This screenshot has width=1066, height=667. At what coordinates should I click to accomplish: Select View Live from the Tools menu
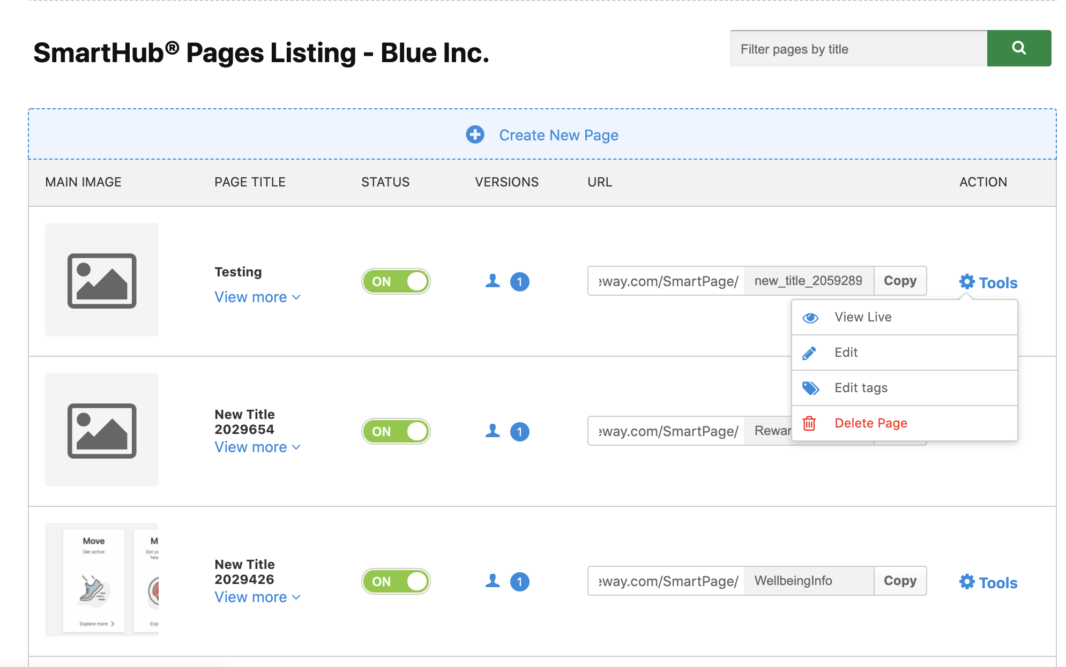pyautogui.click(x=905, y=317)
